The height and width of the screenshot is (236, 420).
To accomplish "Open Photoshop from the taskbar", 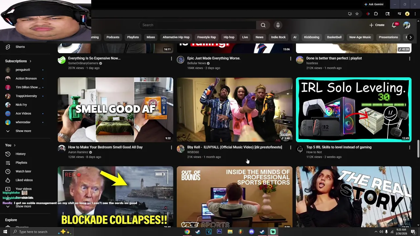I will coord(219,232).
